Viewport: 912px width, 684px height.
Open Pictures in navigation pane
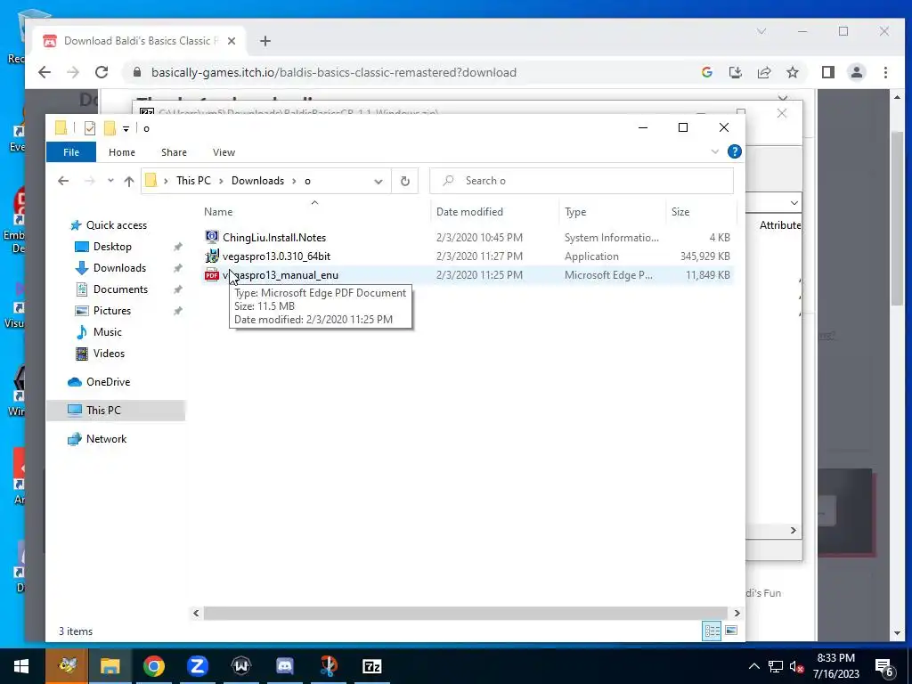(111, 311)
